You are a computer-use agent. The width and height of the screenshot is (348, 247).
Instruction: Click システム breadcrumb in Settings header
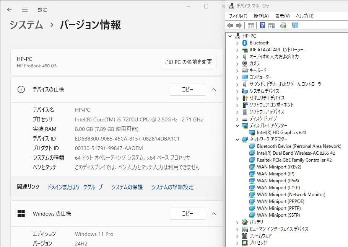click(26, 25)
